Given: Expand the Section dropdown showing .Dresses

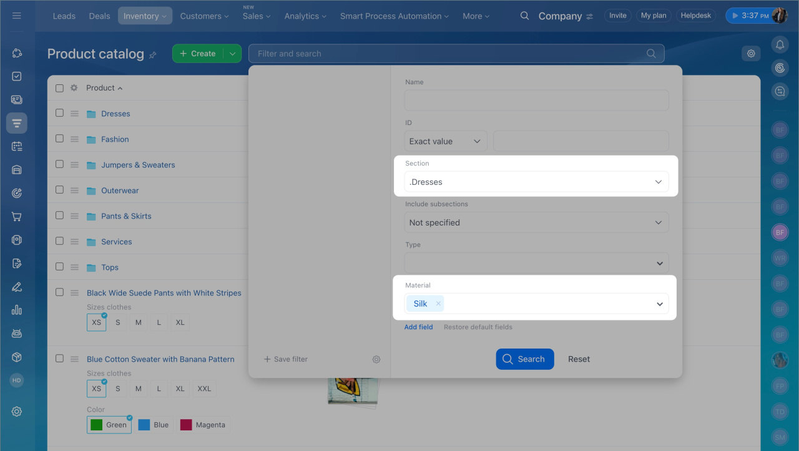Looking at the screenshot, I should click(x=536, y=182).
